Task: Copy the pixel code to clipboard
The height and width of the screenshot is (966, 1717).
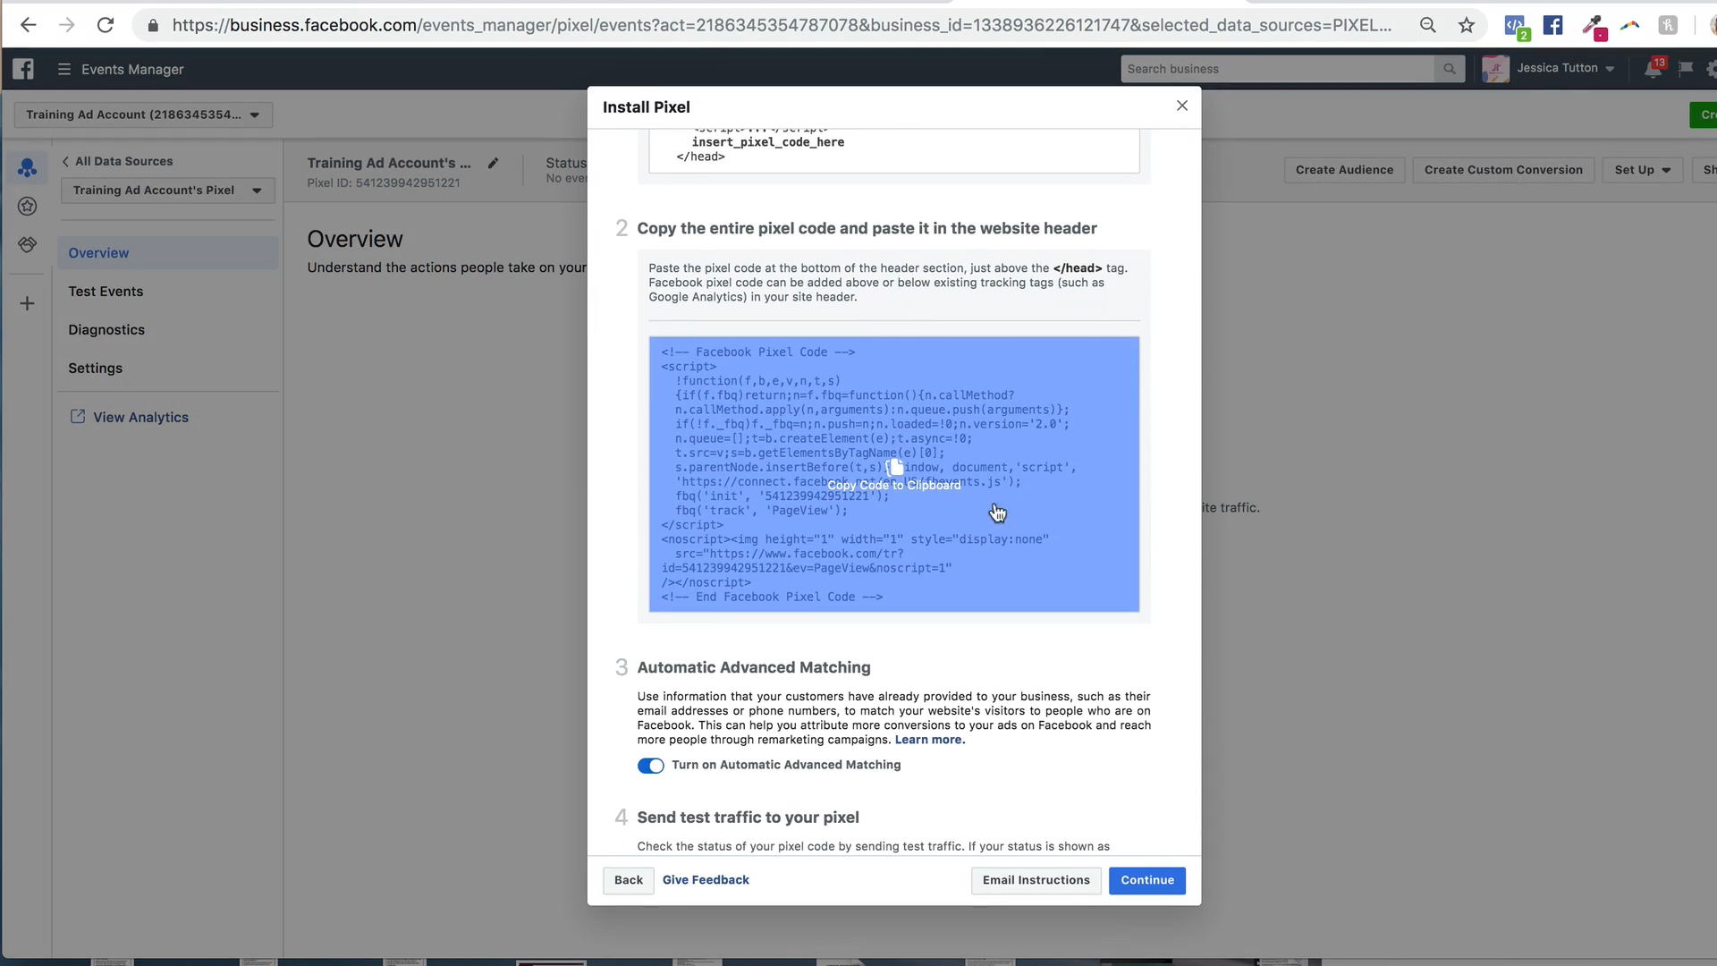Action: (x=894, y=474)
